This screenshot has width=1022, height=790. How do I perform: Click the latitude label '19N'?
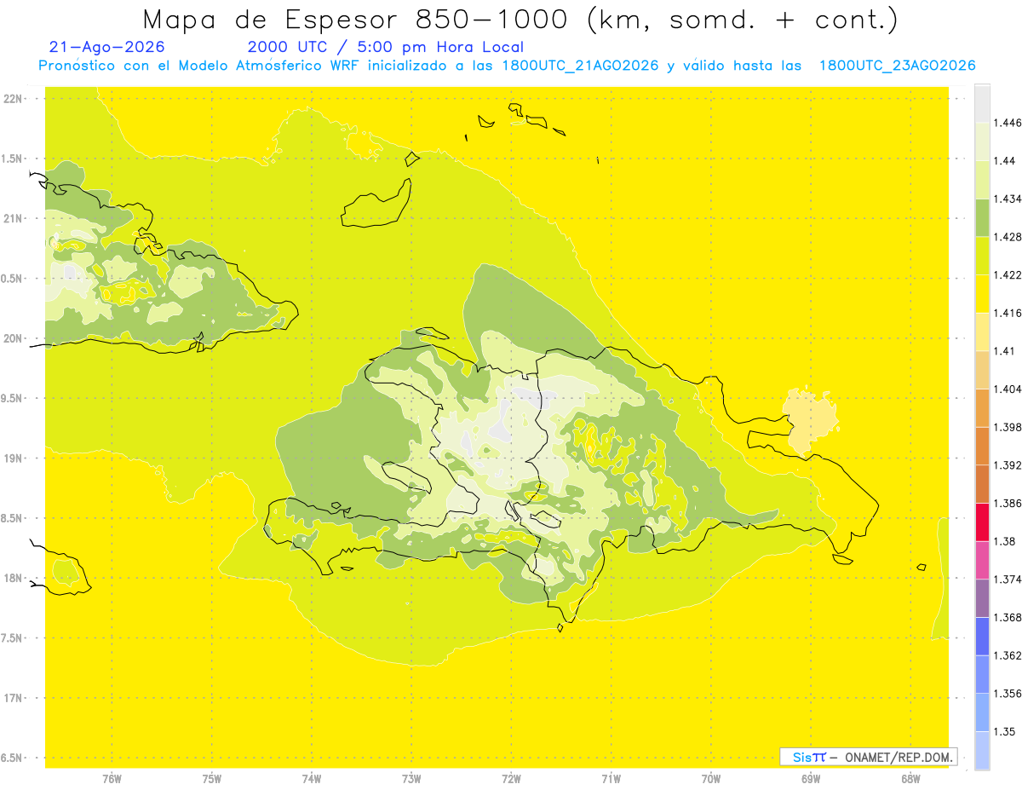14,458
